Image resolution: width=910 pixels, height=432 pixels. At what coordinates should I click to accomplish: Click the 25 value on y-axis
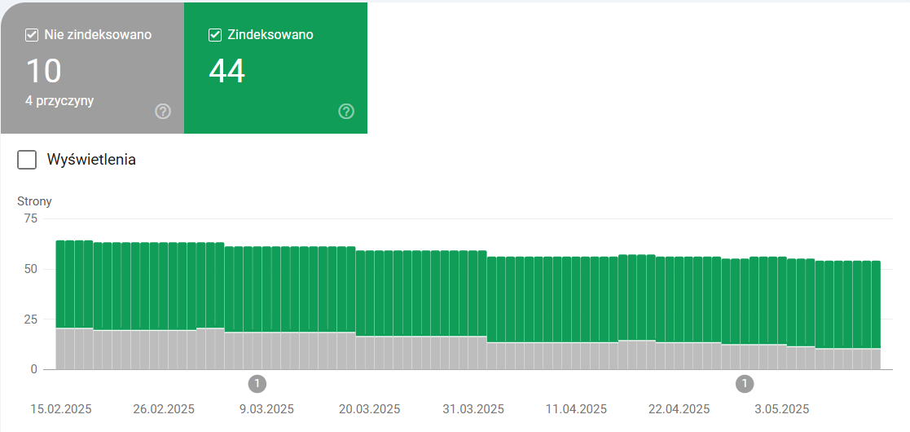[x=30, y=320]
